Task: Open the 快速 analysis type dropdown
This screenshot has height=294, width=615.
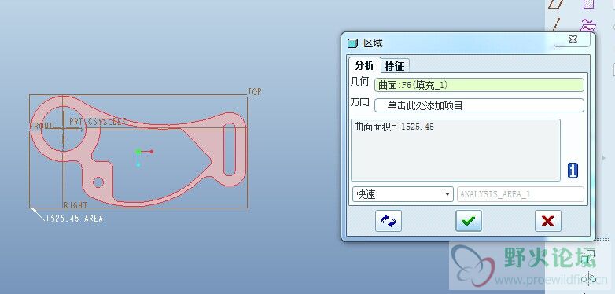Action: point(403,194)
